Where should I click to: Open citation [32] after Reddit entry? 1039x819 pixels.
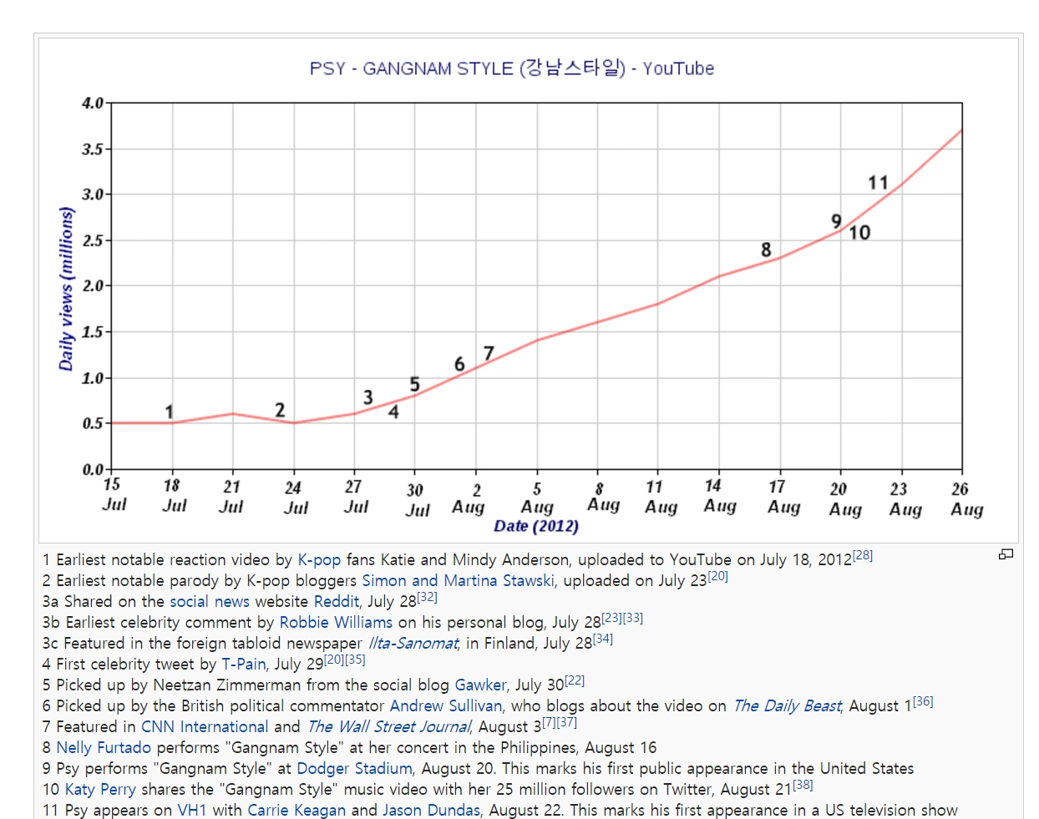pos(428,597)
